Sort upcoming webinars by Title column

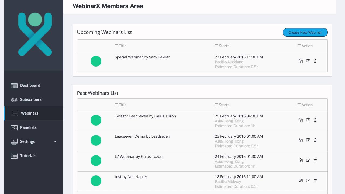point(120,46)
